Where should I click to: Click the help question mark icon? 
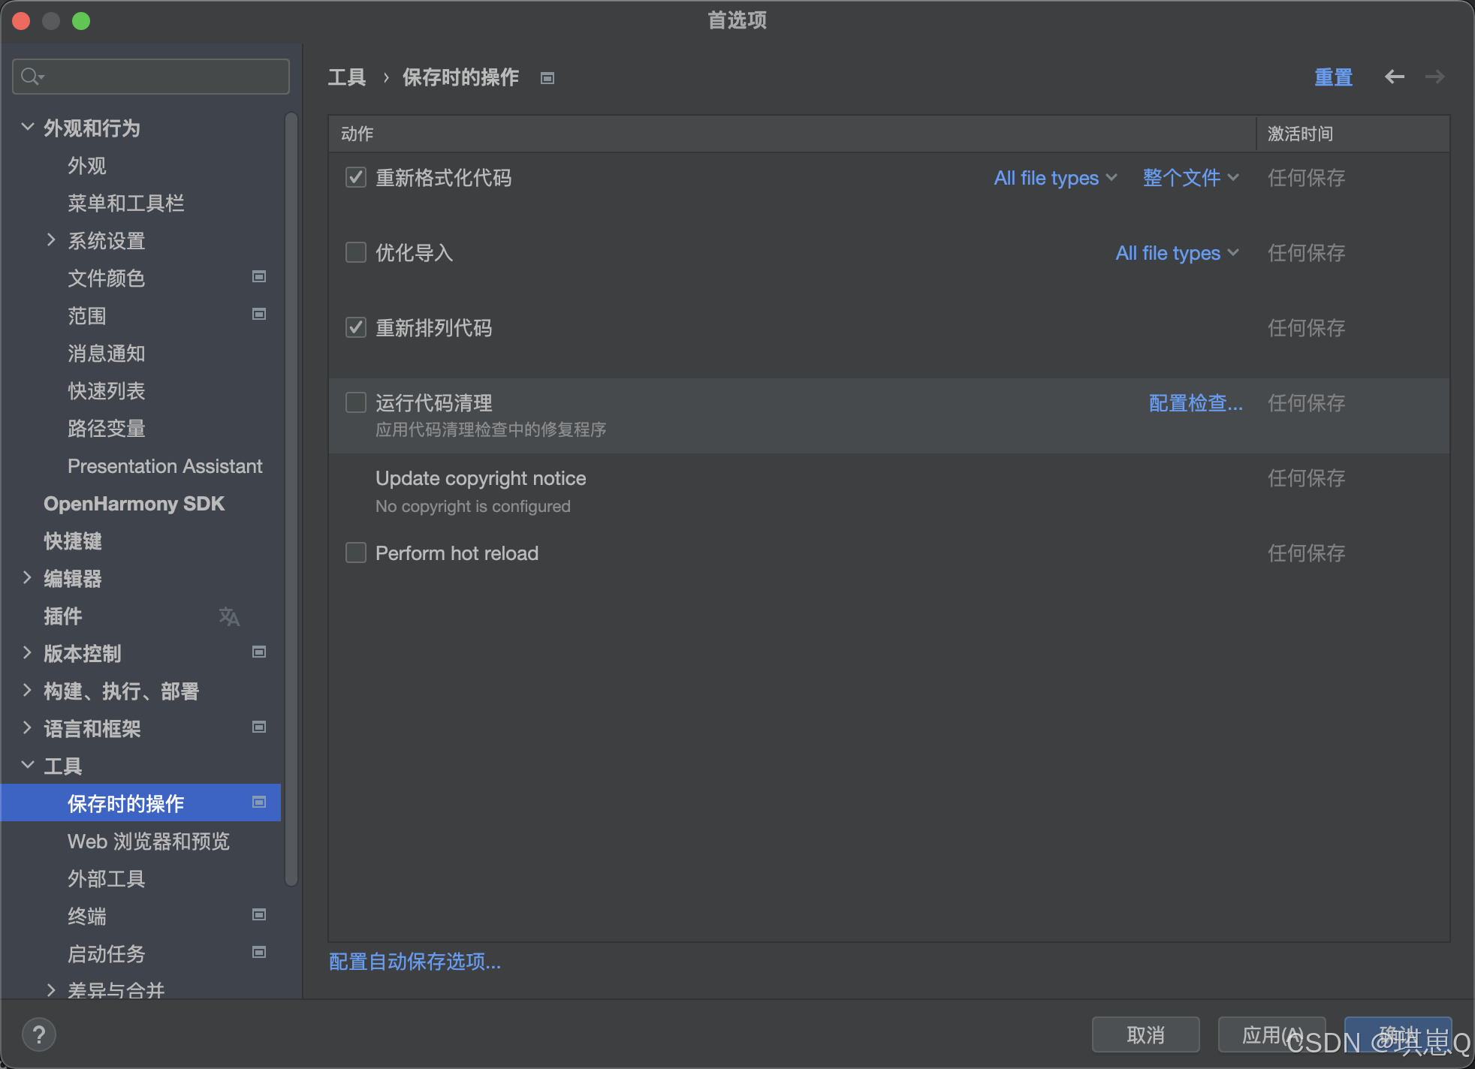[39, 1035]
